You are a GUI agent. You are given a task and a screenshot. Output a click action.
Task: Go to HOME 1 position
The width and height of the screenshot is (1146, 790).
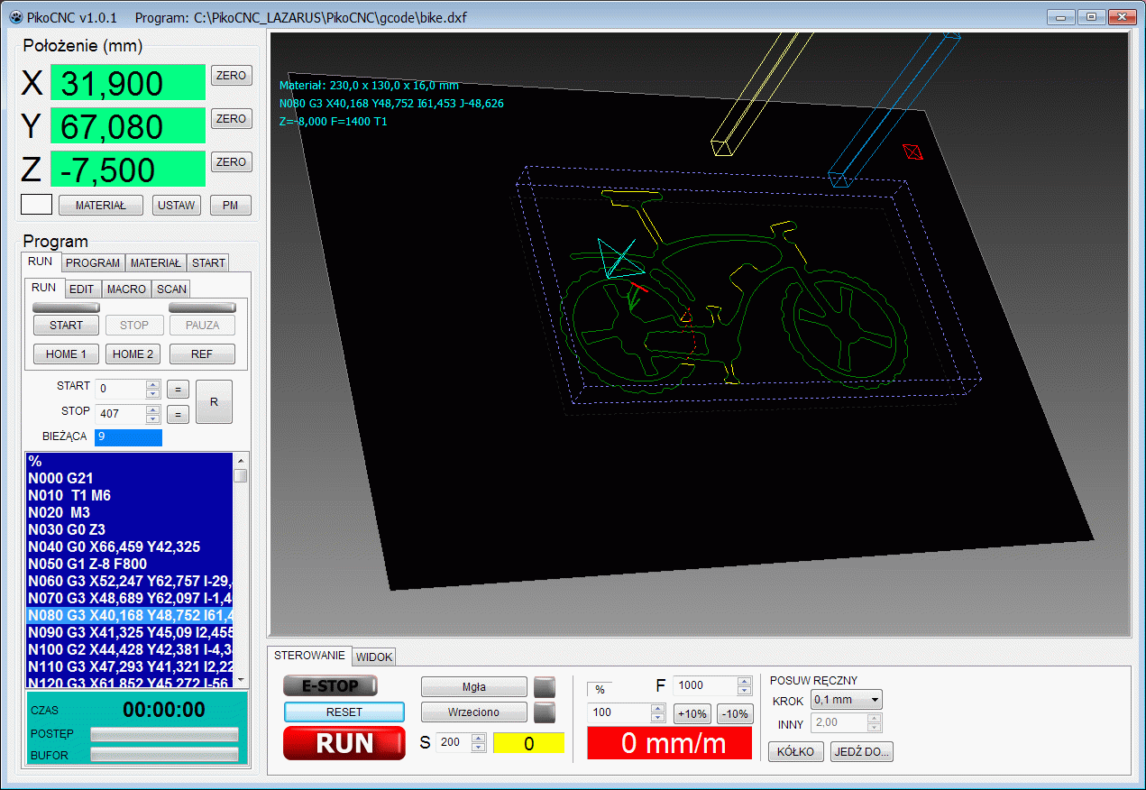67,354
